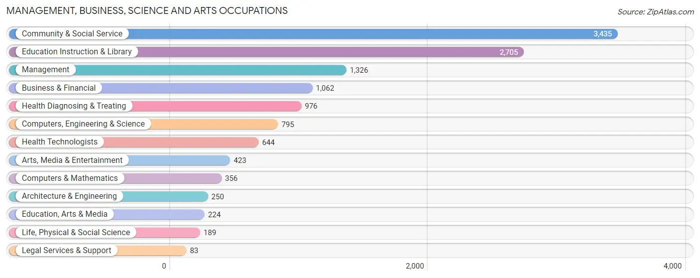Click the Legal Services & Support label
The height and width of the screenshot is (278, 700).
pos(67,251)
